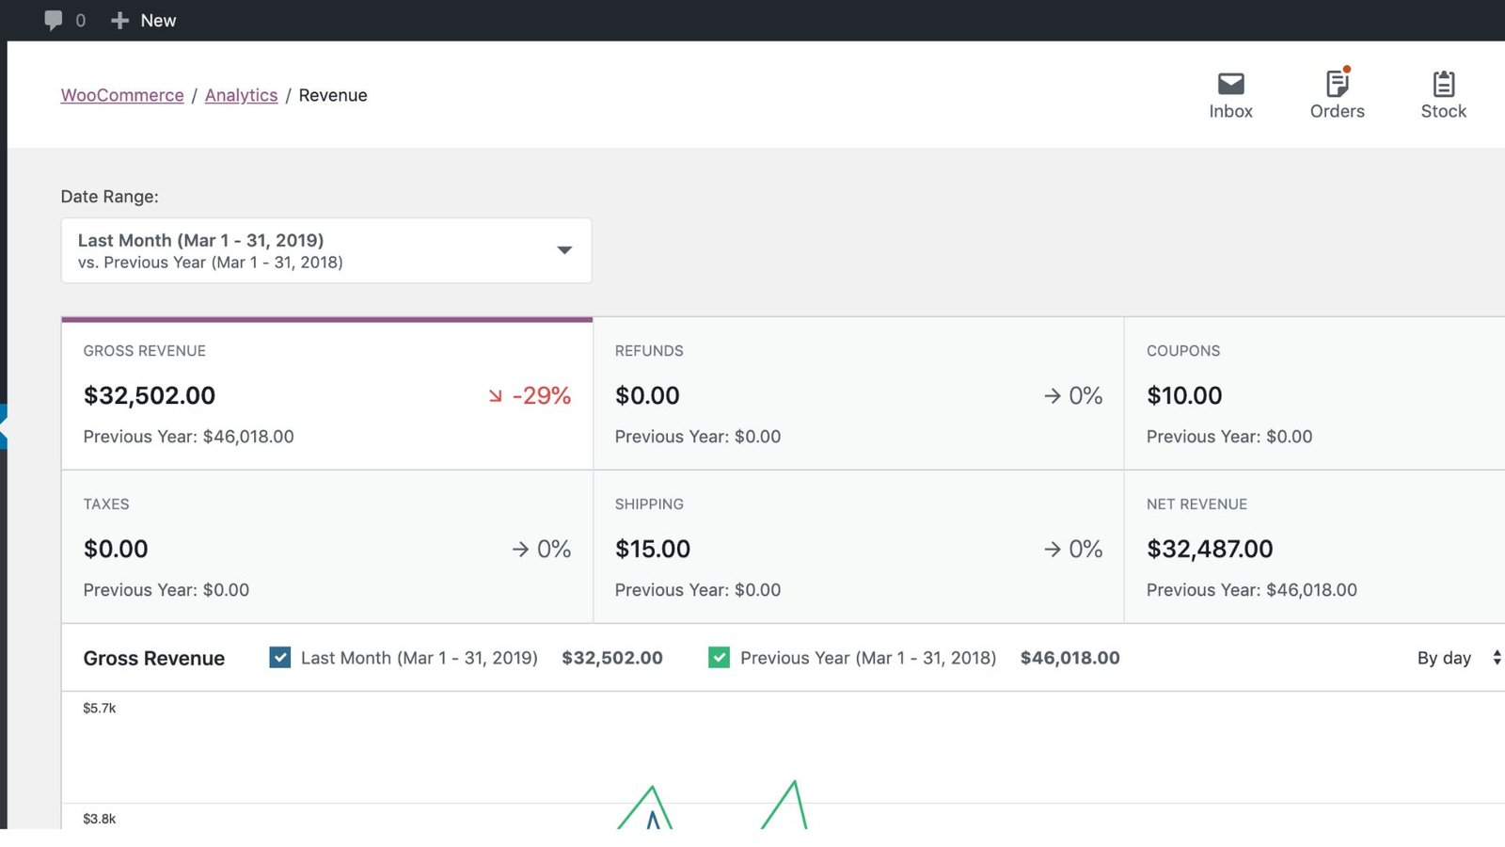Go to the WooCommerce breadcrumb link
Viewport: 1505px width, 847px height.
pos(122,95)
